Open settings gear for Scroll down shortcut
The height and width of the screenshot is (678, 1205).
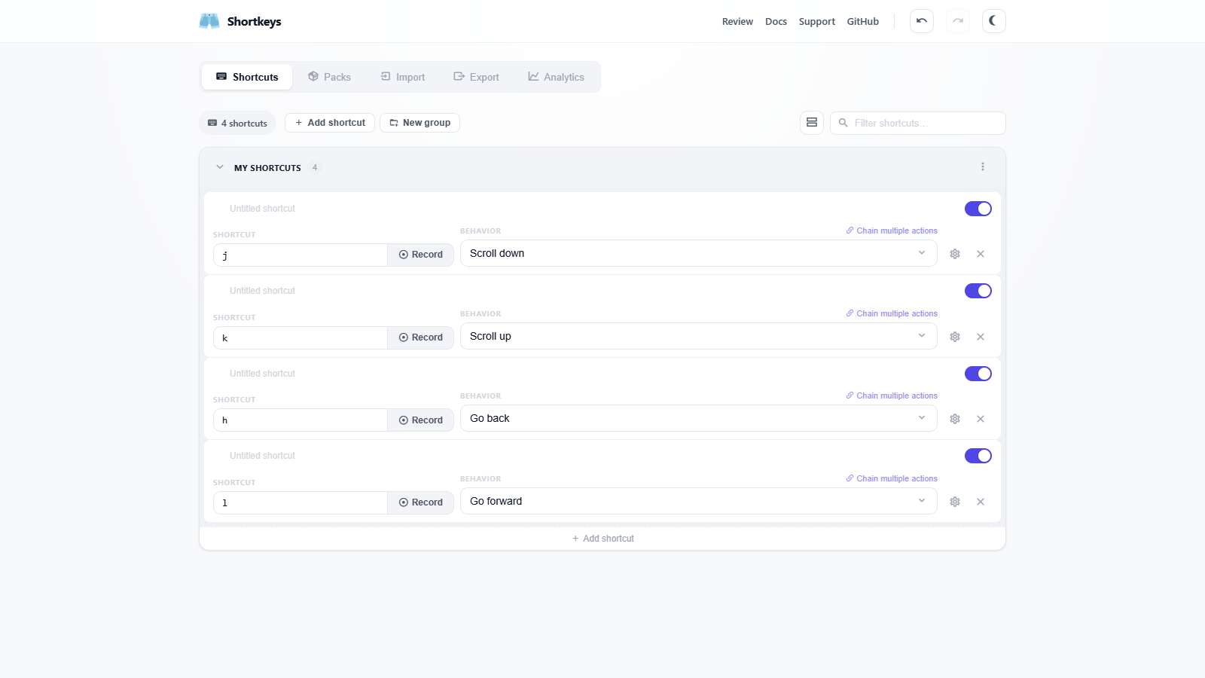point(954,254)
